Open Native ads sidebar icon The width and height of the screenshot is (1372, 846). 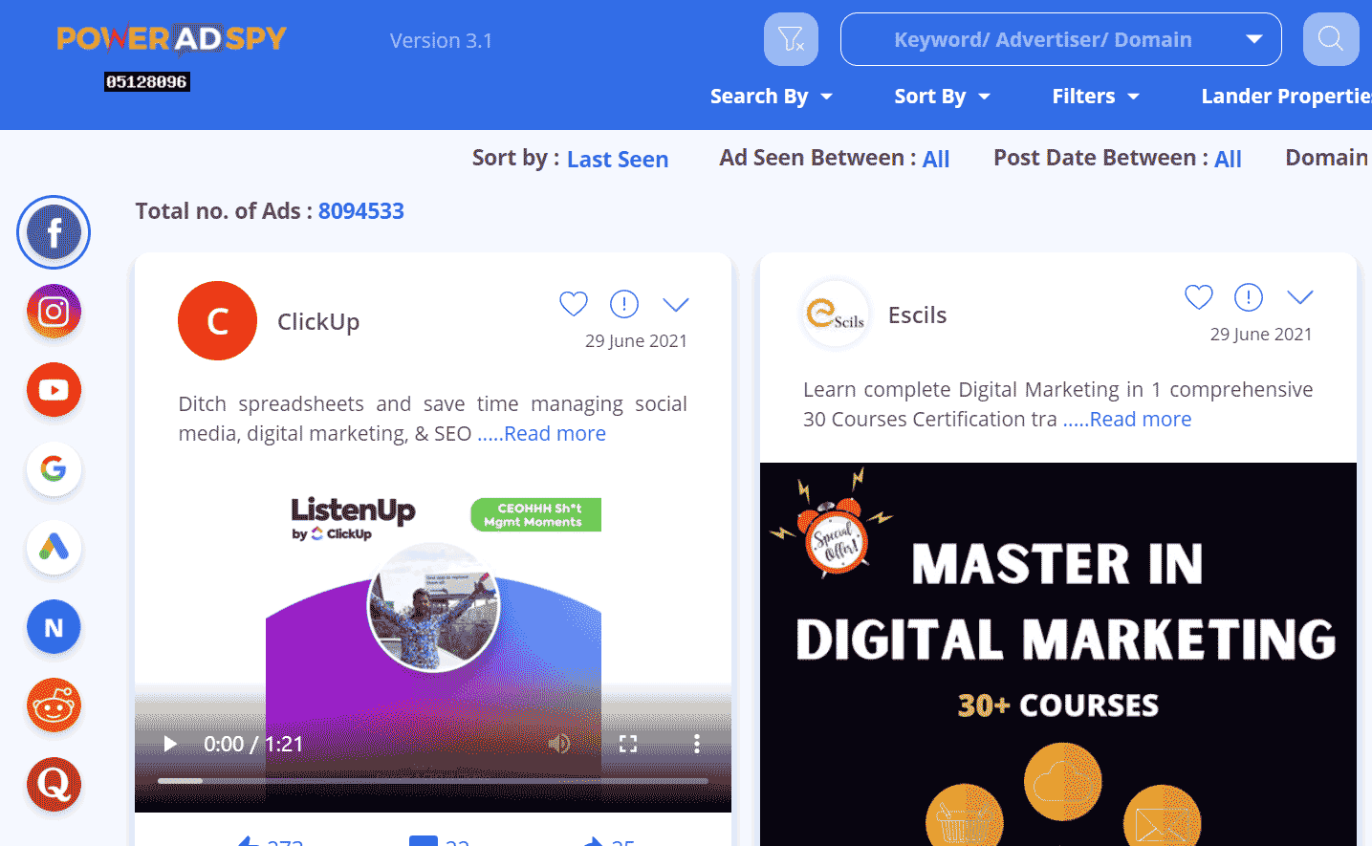pyautogui.click(x=54, y=627)
